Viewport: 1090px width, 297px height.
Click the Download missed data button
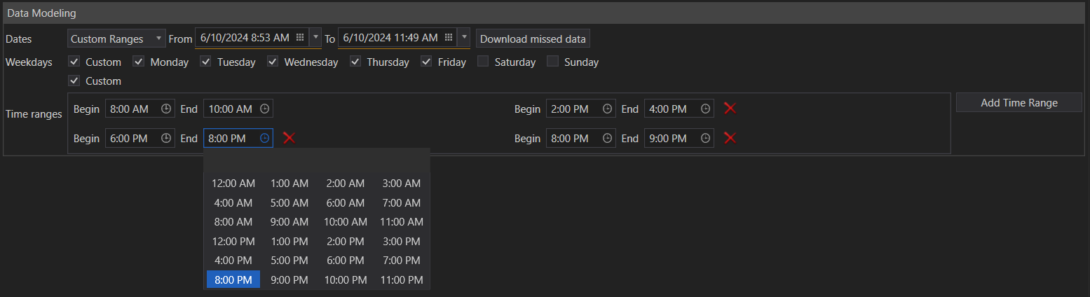[x=533, y=39]
